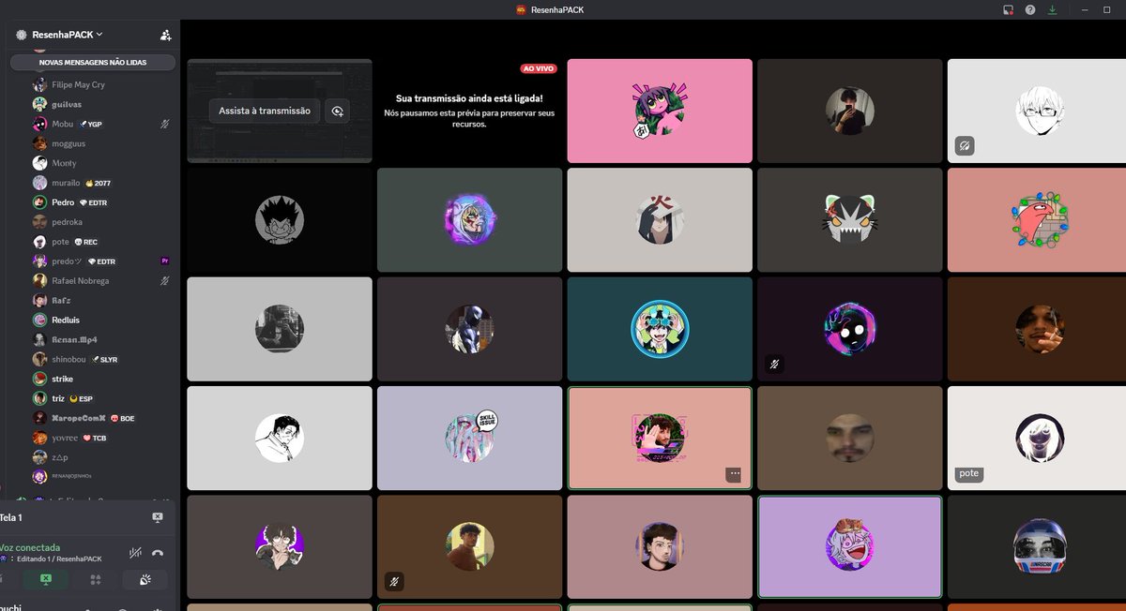
Task: Open the Editando 1 / ResenhaPACK channel link
Action: pyautogui.click(x=58, y=559)
